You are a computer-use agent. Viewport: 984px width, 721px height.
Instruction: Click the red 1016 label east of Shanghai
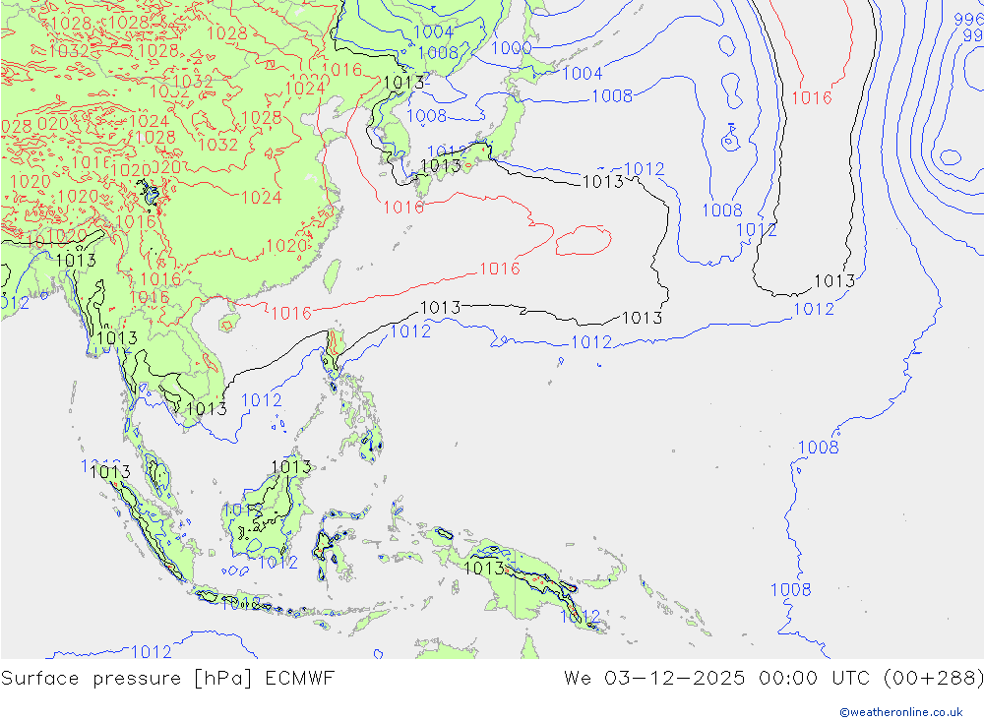pos(403,208)
